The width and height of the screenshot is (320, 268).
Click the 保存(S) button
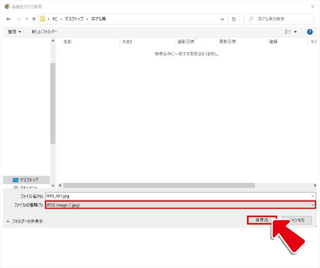click(262, 220)
